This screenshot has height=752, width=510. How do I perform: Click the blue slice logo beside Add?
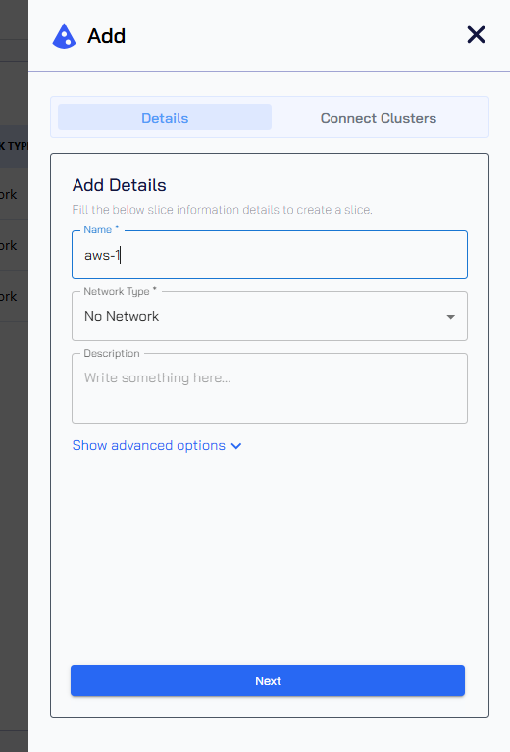tap(64, 36)
